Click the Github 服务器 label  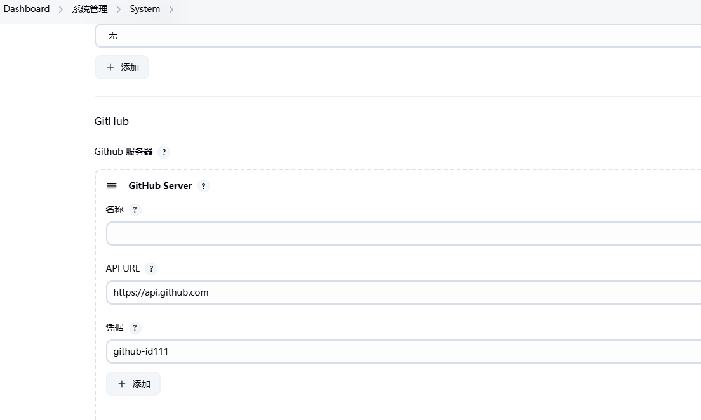[123, 152]
